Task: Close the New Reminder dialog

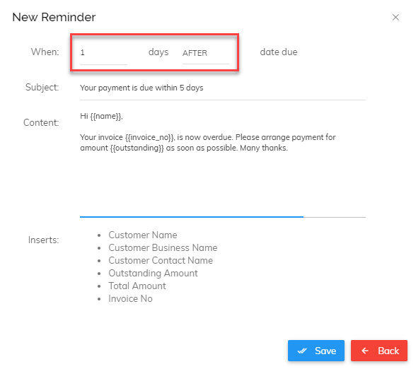Action: tap(395, 17)
